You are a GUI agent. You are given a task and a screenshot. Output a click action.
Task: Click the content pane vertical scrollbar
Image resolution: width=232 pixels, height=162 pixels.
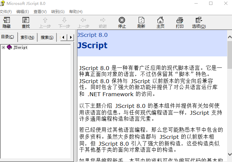coord(229,98)
